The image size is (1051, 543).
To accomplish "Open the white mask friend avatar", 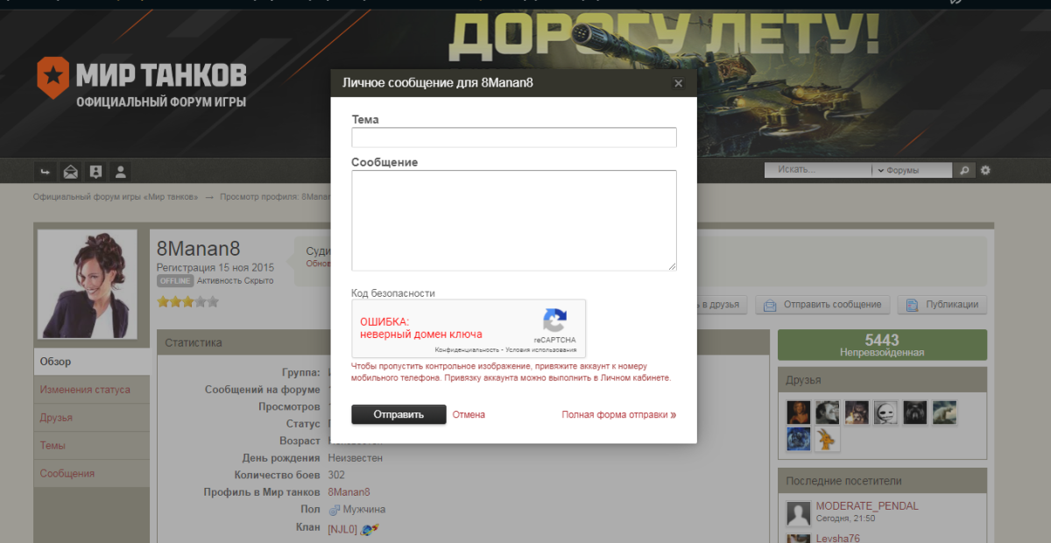I will coord(885,412).
